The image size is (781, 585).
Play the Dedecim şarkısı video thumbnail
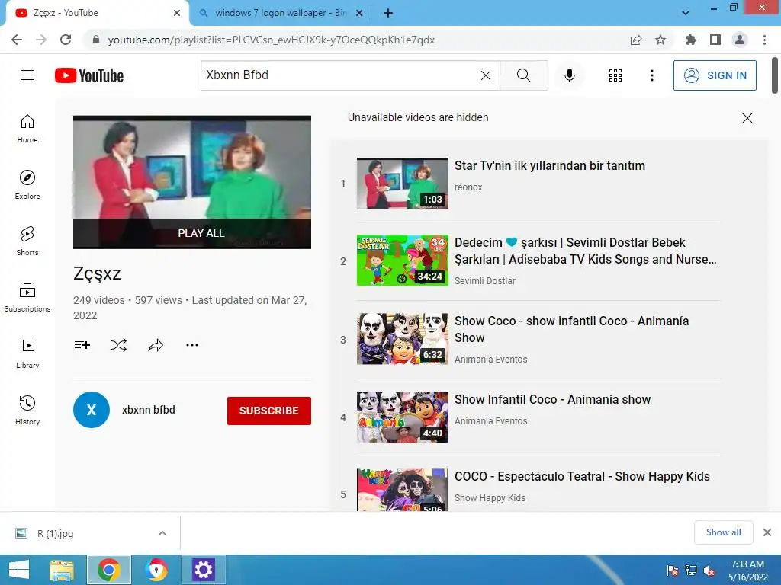[x=403, y=261]
